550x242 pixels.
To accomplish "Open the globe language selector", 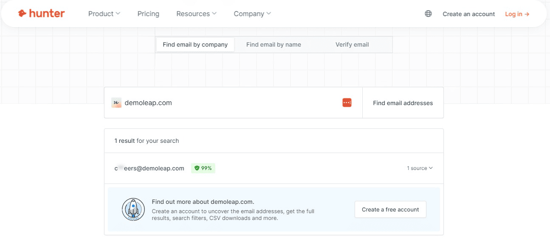I will (428, 14).
